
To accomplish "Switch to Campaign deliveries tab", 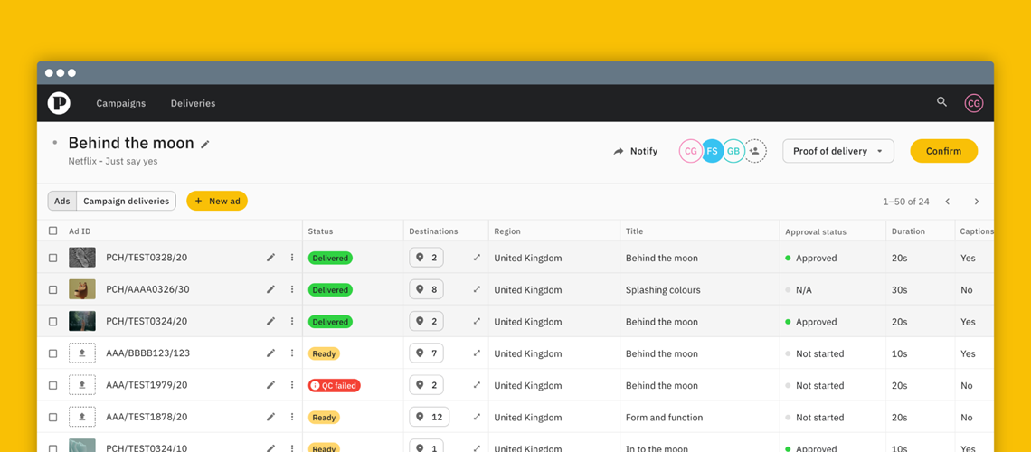I will click(x=126, y=201).
